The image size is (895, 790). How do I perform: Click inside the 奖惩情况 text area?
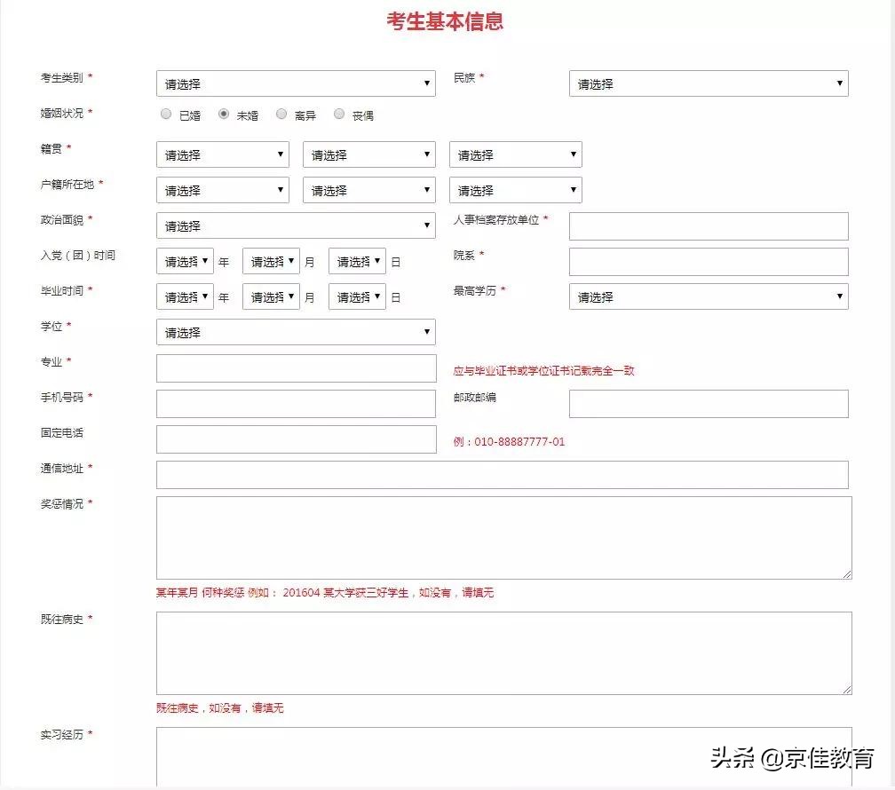(503, 537)
